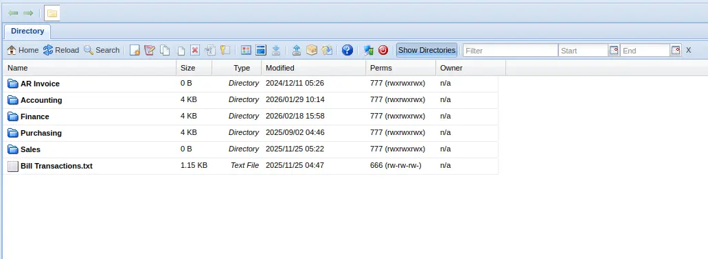Click the red X Delete icon
The width and height of the screenshot is (708, 259).
pyautogui.click(x=194, y=50)
